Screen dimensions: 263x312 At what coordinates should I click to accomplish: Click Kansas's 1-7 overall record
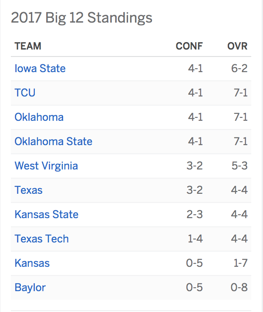coord(240,263)
